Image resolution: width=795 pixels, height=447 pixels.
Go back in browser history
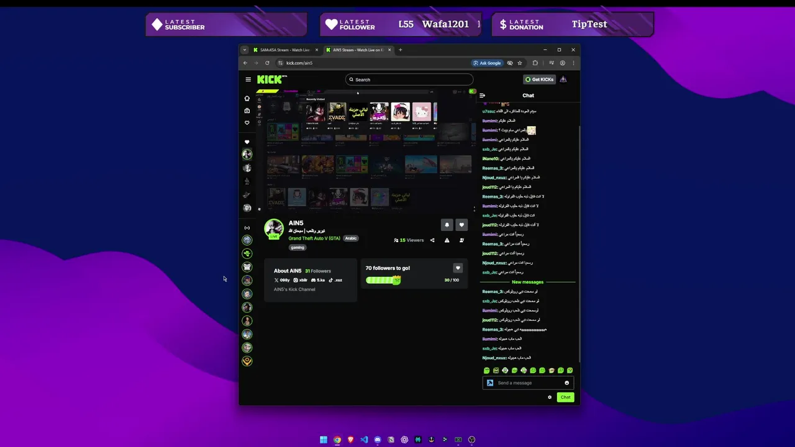[x=245, y=63]
